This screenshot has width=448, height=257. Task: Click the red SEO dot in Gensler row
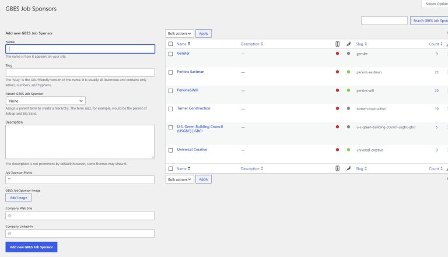click(x=337, y=54)
